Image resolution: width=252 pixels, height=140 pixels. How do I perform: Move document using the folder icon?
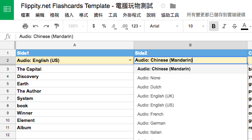[173, 6]
